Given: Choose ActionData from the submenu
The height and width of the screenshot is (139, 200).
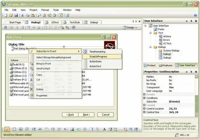Looking at the screenshot, I should coord(102,61).
